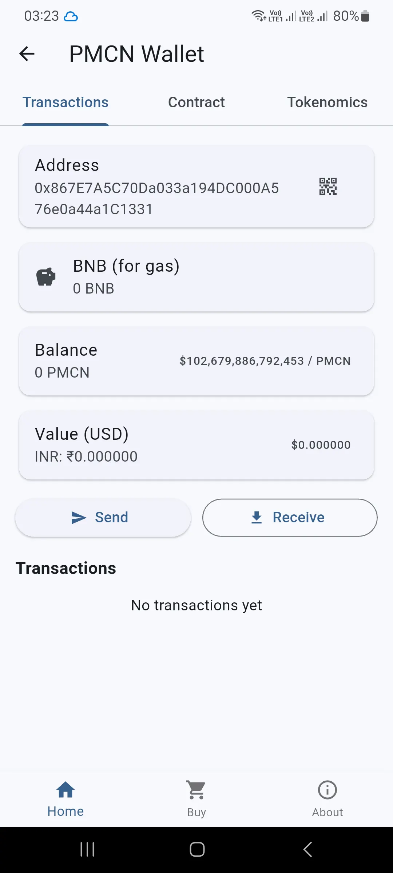Image resolution: width=393 pixels, height=873 pixels.
Task: Go to Home via house icon
Action: (65, 790)
